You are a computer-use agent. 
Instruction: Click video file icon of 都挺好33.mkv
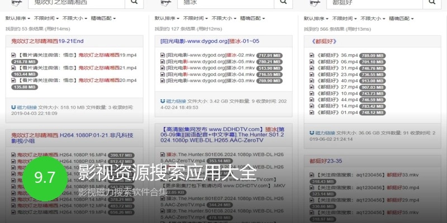pos(312,175)
